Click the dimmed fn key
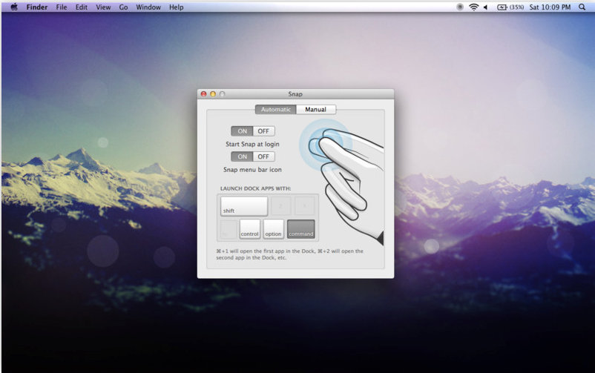This screenshot has height=373, width=595. coord(229,229)
